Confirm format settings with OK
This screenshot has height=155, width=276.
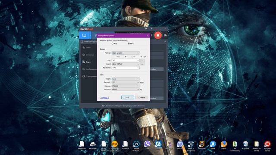coord(128,97)
